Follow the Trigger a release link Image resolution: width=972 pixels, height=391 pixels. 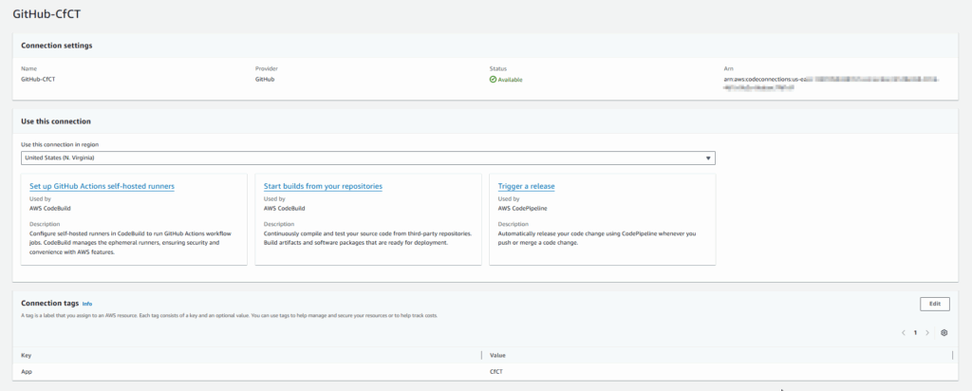526,186
